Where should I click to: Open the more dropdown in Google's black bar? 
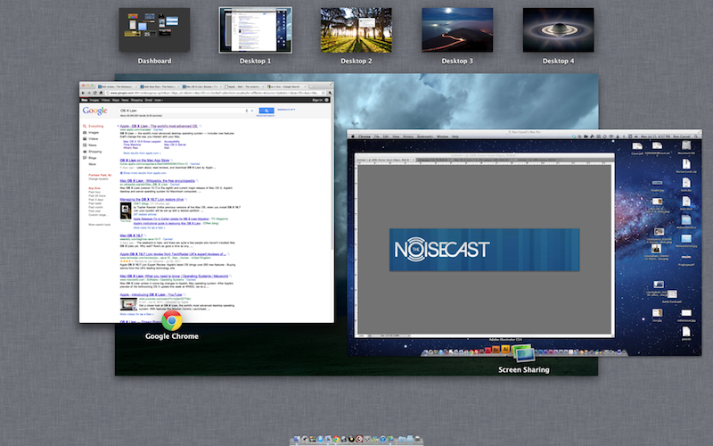pos(159,100)
